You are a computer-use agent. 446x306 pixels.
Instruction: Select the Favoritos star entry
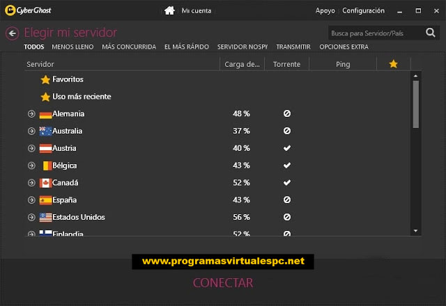pos(62,79)
